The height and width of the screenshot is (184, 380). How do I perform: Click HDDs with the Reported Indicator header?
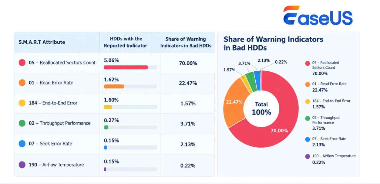pos(126,42)
